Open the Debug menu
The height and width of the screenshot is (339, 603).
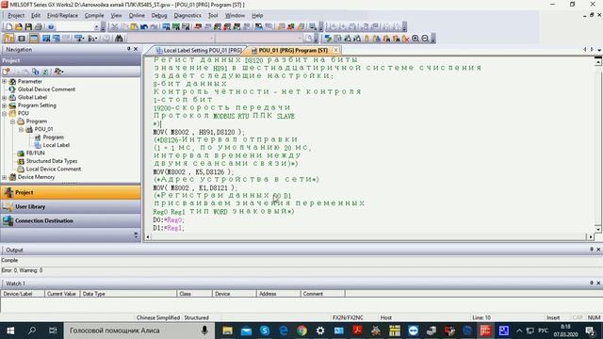(159, 15)
